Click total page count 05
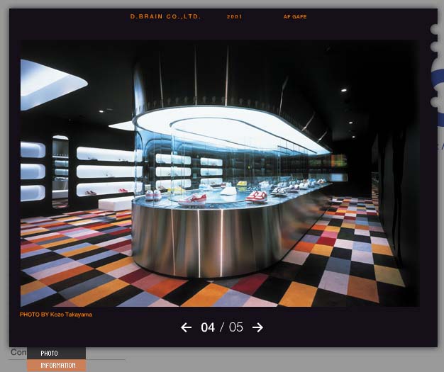444x372 pixels. click(235, 327)
